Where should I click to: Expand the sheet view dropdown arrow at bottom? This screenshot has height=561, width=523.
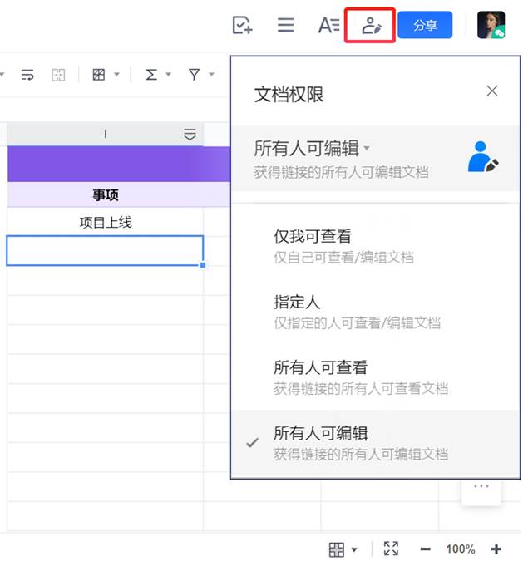354,549
